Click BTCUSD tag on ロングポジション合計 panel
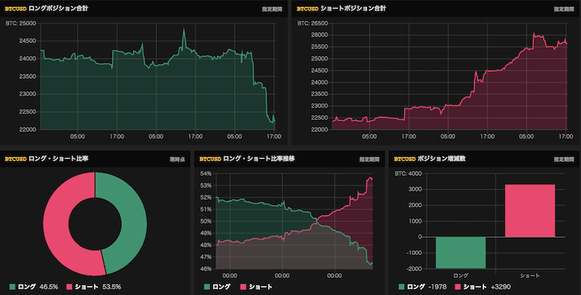 coord(16,9)
